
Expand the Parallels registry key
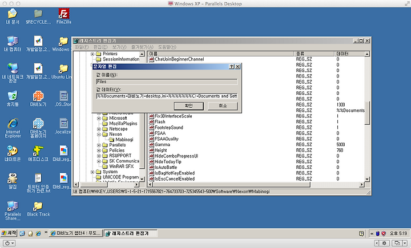click(99, 145)
